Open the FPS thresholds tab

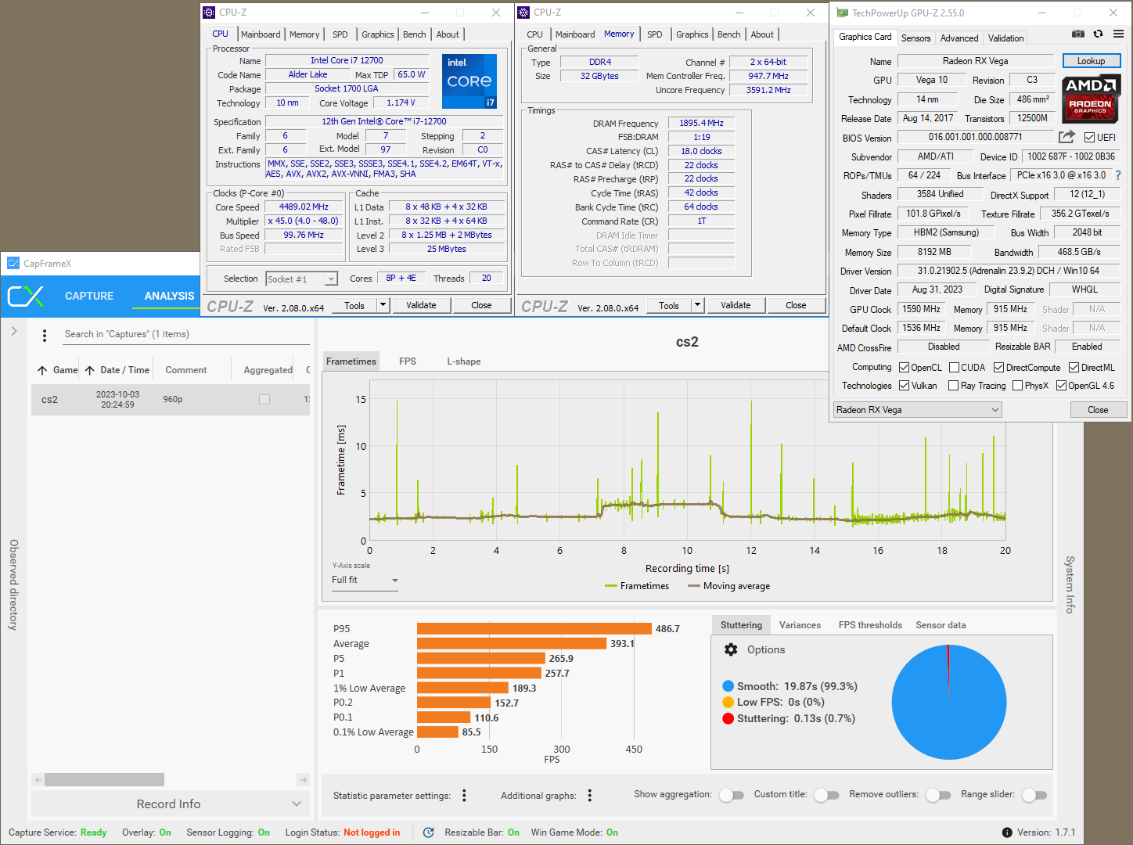pyautogui.click(x=870, y=625)
